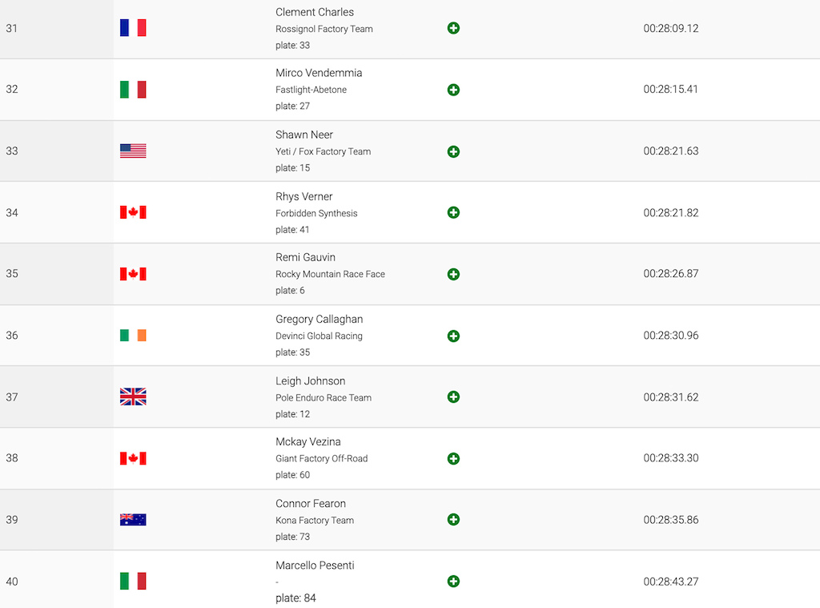The image size is (820, 608).
Task: Show Gregory Callaghan's expanded times
Action: (453, 336)
